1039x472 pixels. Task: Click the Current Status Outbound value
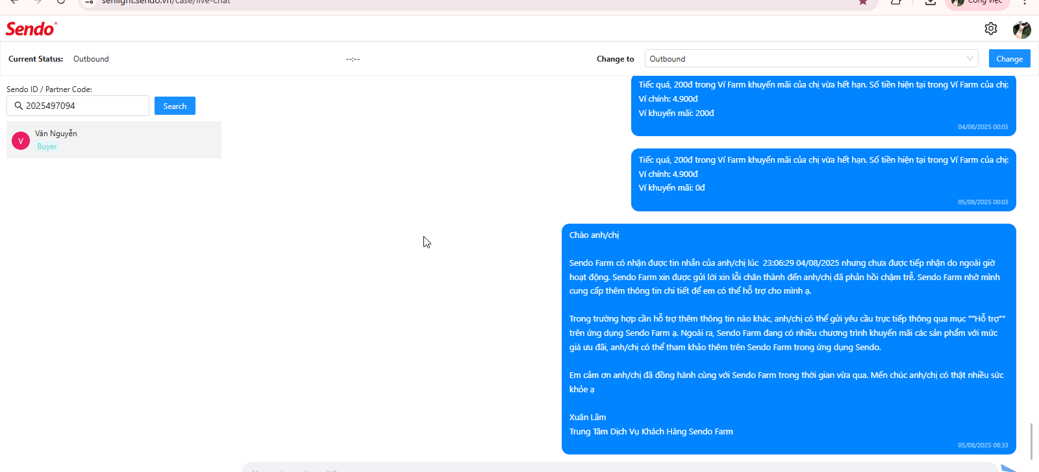[x=91, y=59]
